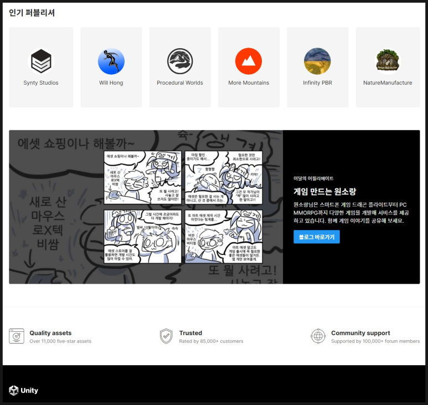
Task: Click the Quality assets icon
Action: pos(17,336)
